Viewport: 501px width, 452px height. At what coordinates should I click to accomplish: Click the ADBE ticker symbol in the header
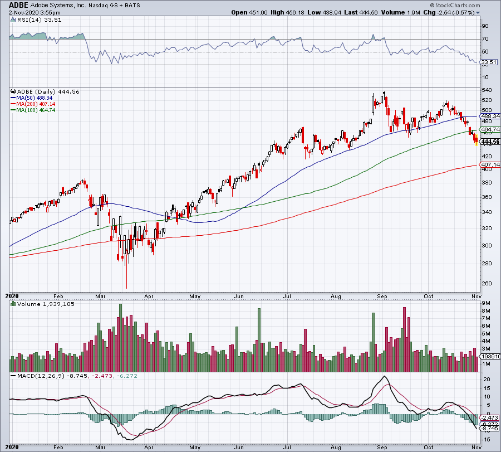18,5
